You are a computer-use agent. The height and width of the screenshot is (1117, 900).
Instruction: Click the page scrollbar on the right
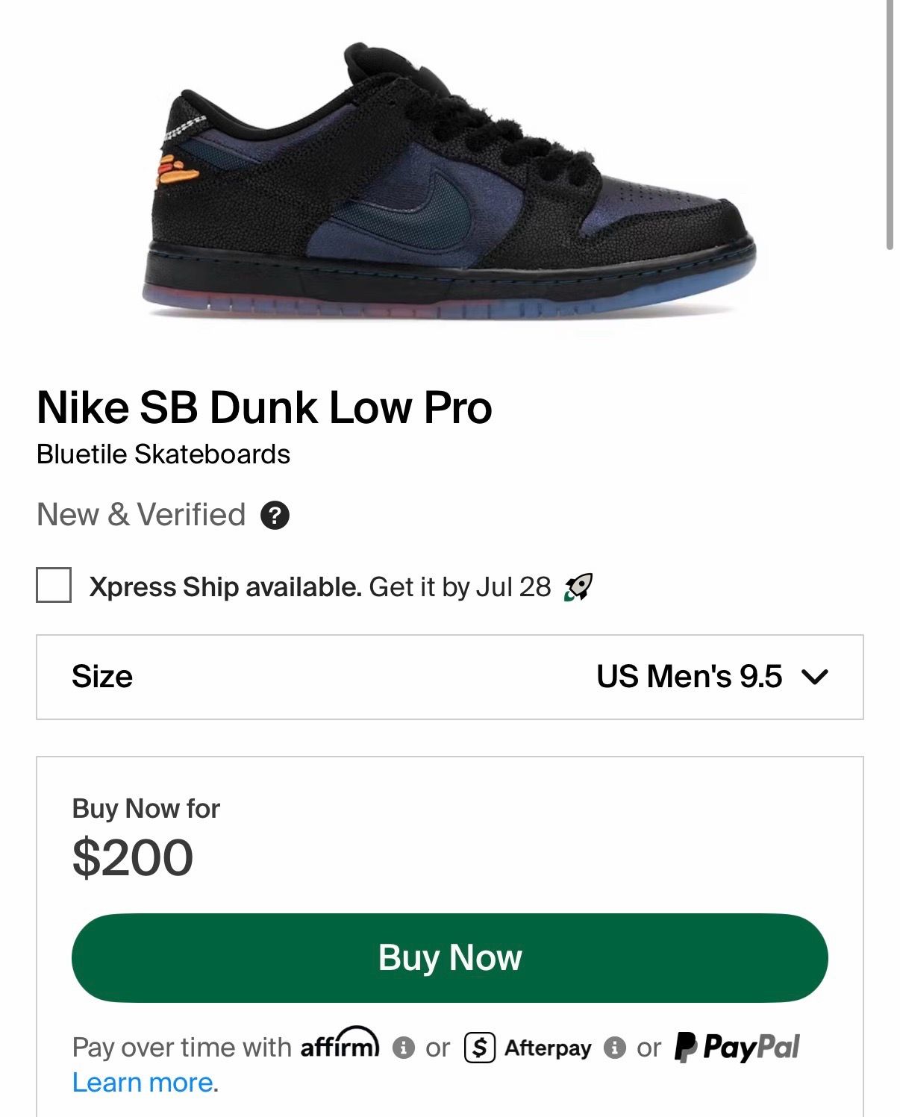pyautogui.click(x=890, y=125)
